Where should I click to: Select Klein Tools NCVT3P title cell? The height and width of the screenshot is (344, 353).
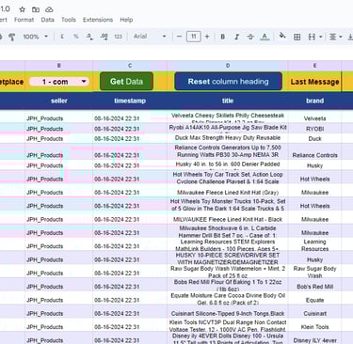[x=228, y=325]
